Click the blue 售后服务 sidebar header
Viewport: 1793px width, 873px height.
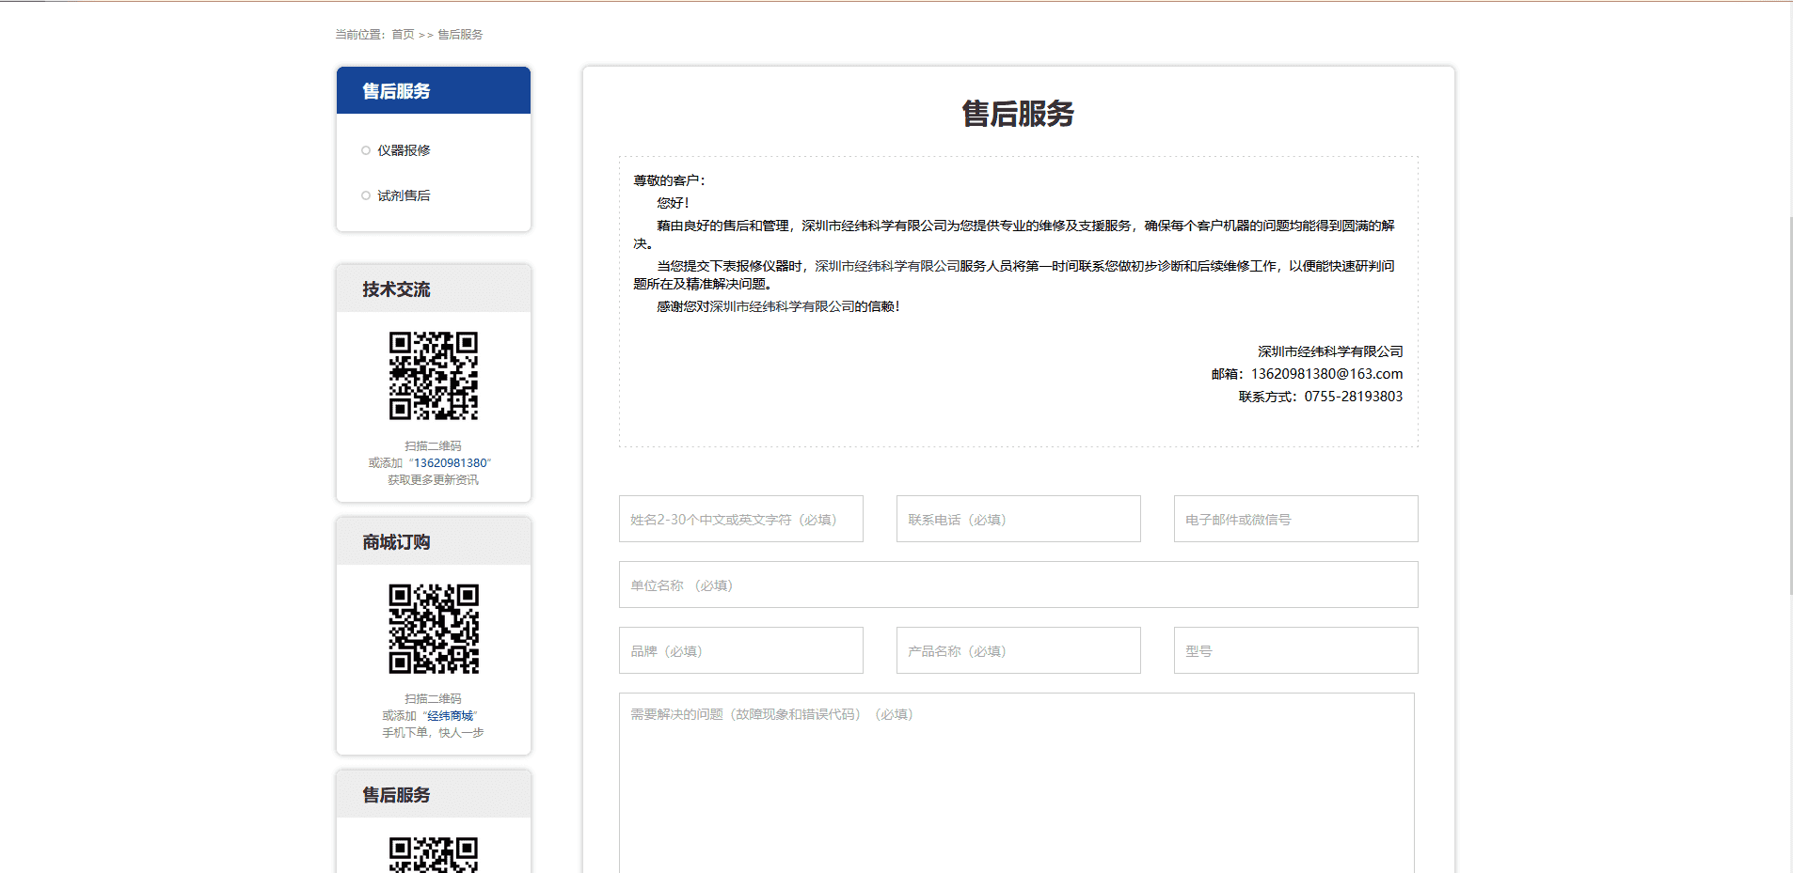click(x=434, y=91)
